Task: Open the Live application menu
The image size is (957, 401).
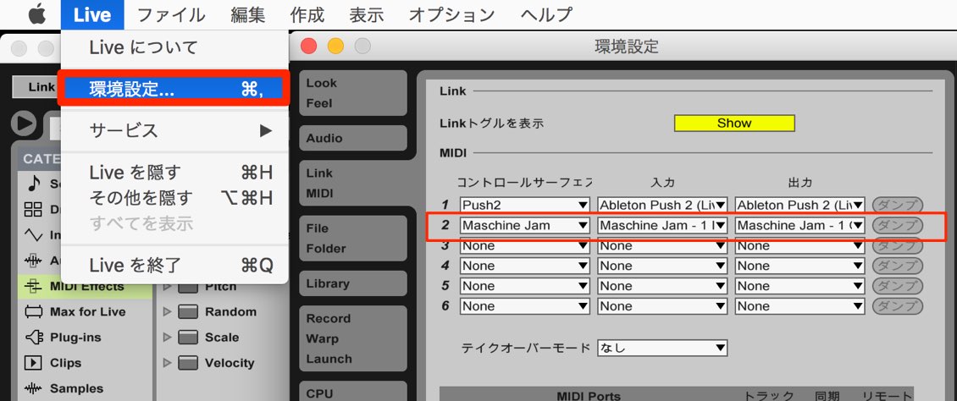Action: tap(92, 14)
